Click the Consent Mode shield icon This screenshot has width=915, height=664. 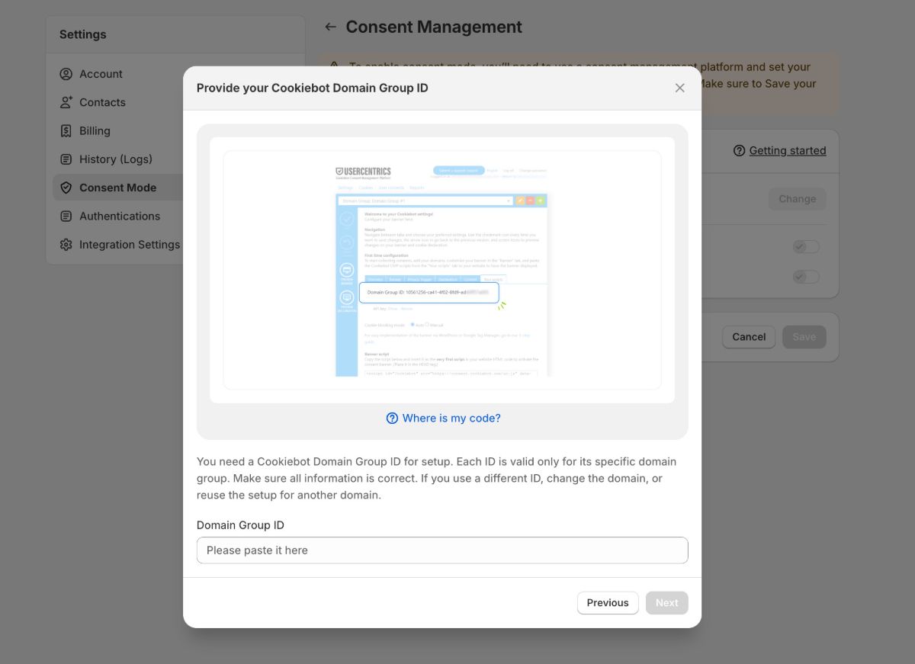(66, 188)
